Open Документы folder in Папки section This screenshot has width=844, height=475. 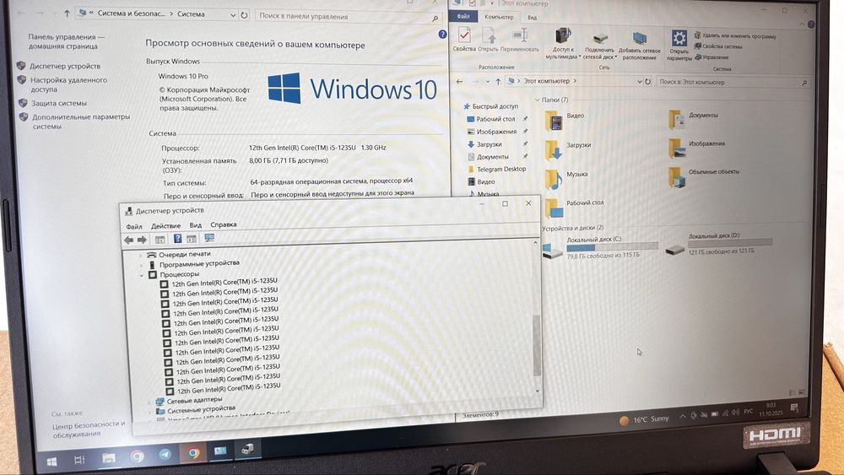pos(693,119)
